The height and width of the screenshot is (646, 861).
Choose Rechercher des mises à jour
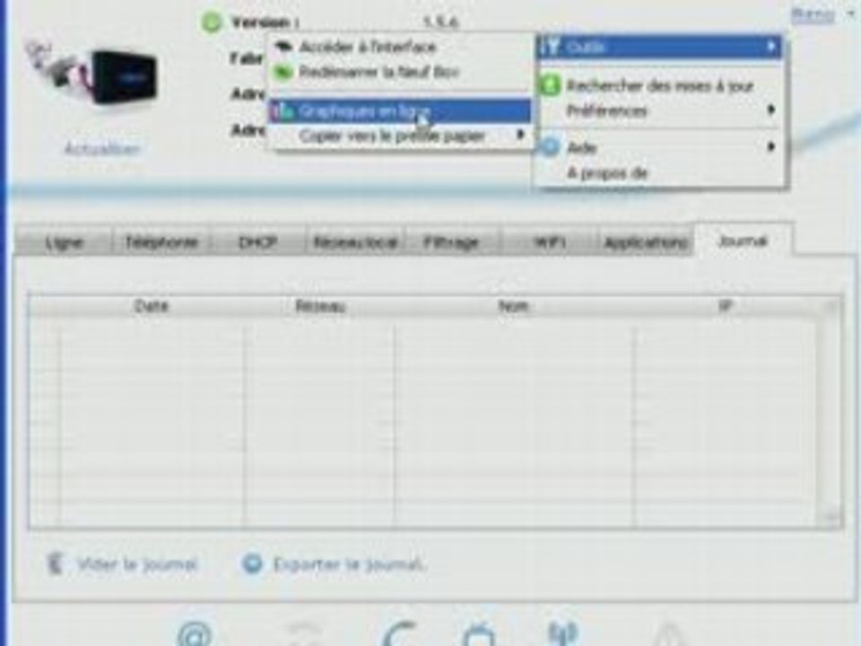coord(659,86)
